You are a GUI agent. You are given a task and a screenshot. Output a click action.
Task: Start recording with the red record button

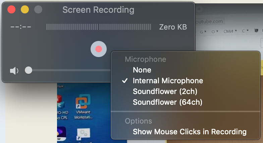(98, 49)
